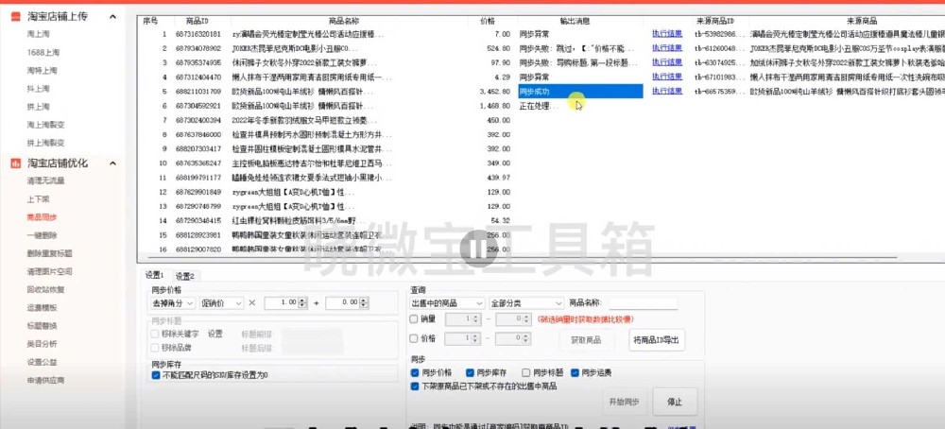Collapse the 淘宝店铺上传 section chevron

coord(112,17)
